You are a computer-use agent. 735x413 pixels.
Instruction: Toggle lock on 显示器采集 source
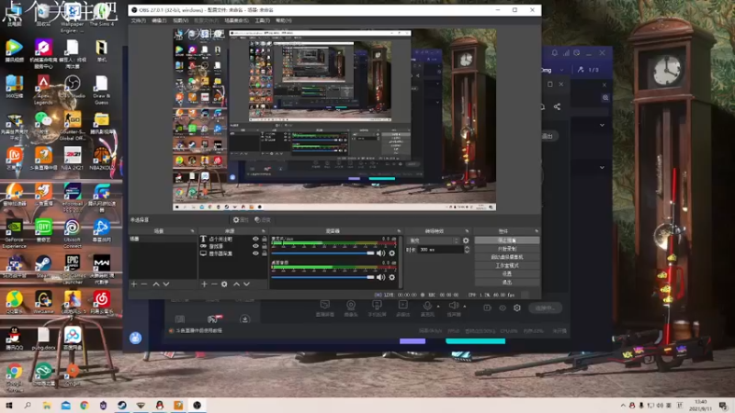click(265, 253)
